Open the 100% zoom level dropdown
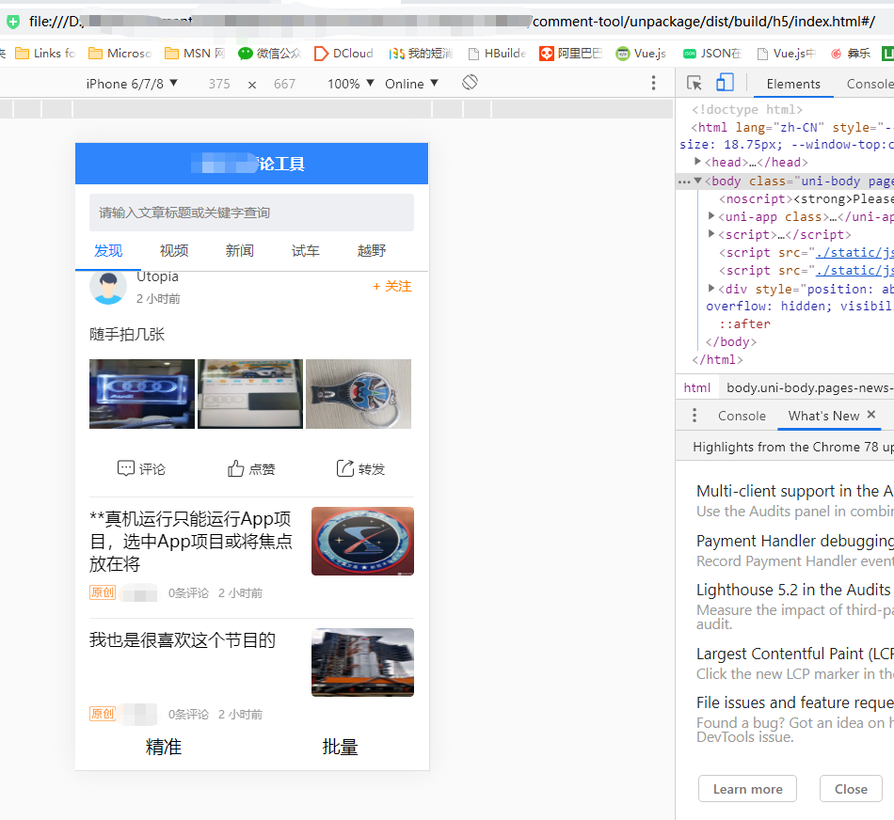894x820 pixels. coord(350,83)
